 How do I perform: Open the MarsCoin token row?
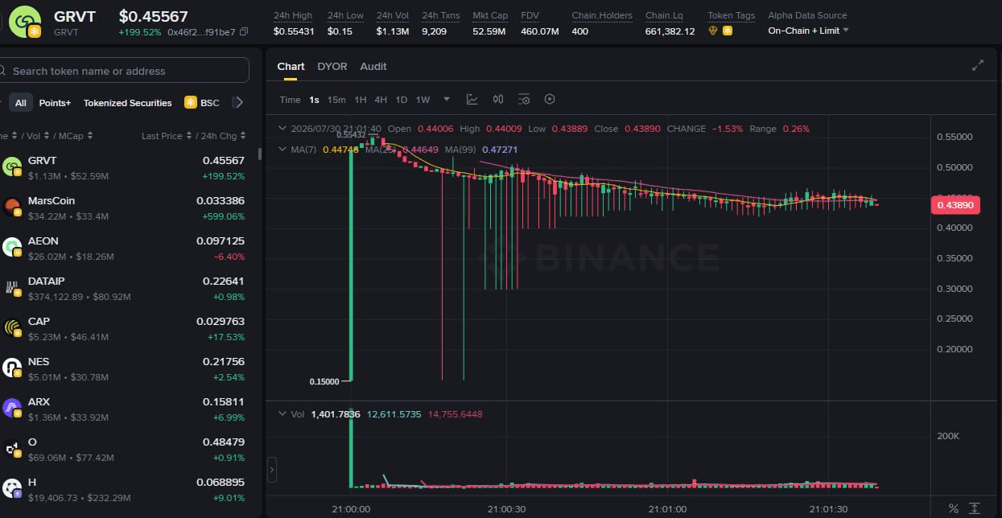click(x=126, y=208)
